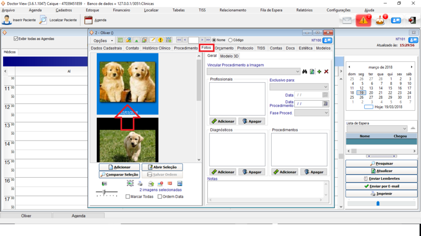
Task: Switch to the Orçamento tab
Action: [224, 48]
